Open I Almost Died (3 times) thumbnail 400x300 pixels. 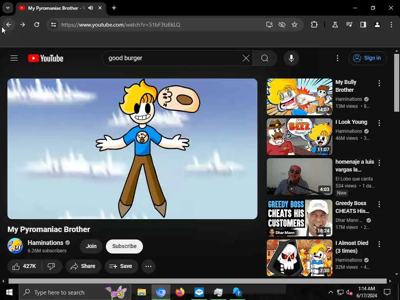tap(300, 258)
